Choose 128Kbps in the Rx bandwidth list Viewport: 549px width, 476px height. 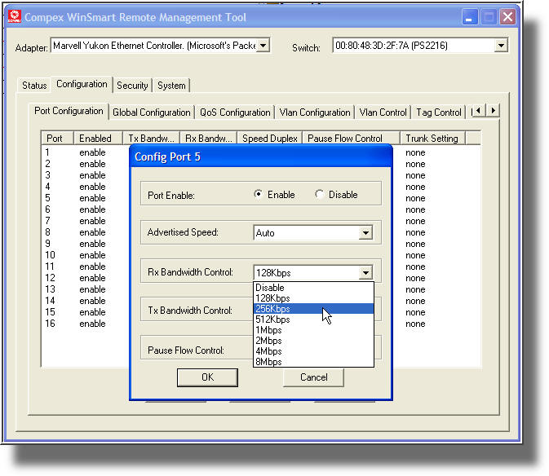[313, 298]
